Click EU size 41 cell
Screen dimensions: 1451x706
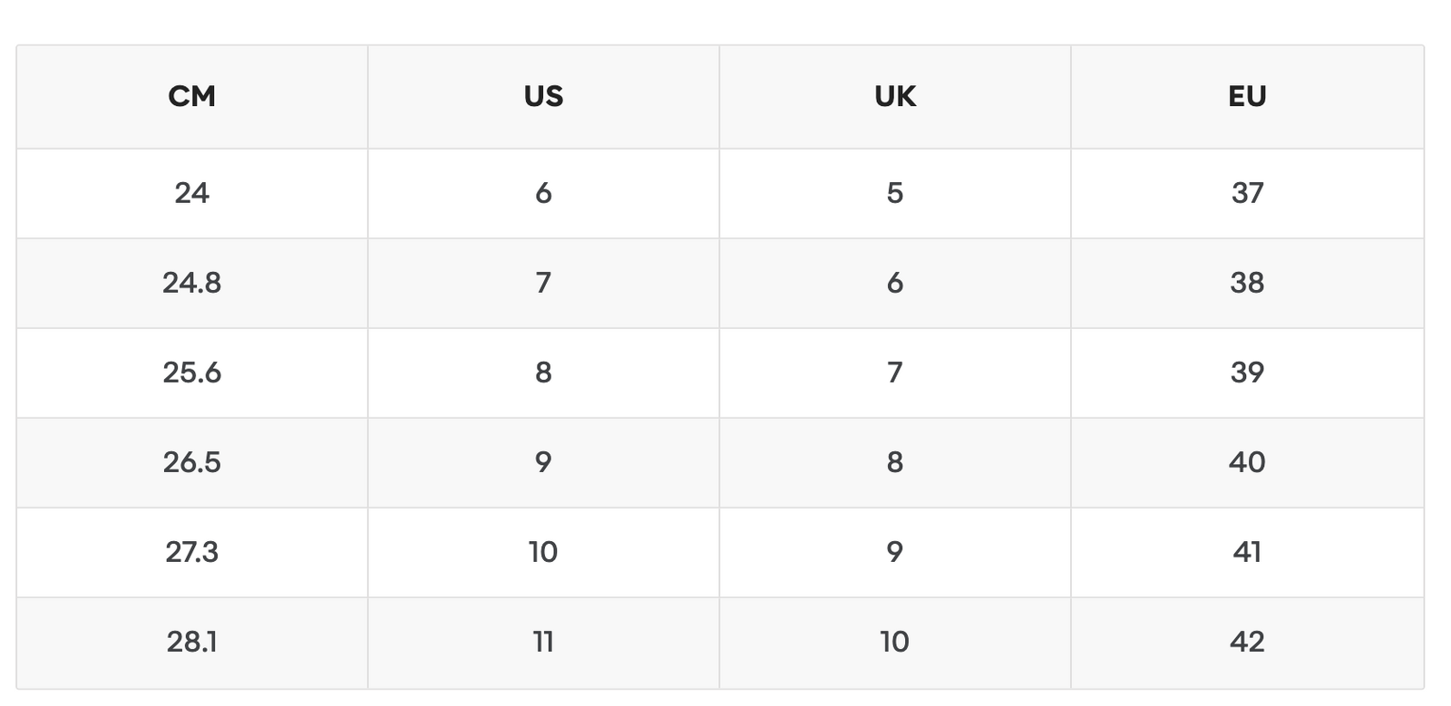point(1247,552)
